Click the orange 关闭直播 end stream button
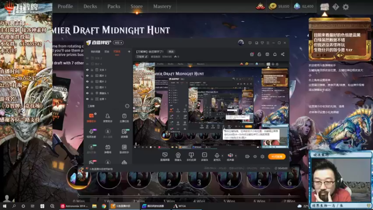The height and width of the screenshot is (210, 373). (x=276, y=156)
